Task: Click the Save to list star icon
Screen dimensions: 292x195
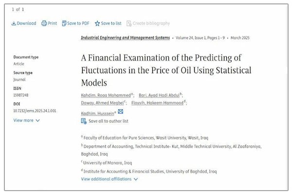Action: coord(97,23)
